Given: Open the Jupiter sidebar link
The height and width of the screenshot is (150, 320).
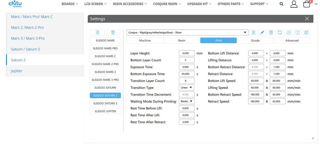Looking at the screenshot, I should [x=17, y=71].
